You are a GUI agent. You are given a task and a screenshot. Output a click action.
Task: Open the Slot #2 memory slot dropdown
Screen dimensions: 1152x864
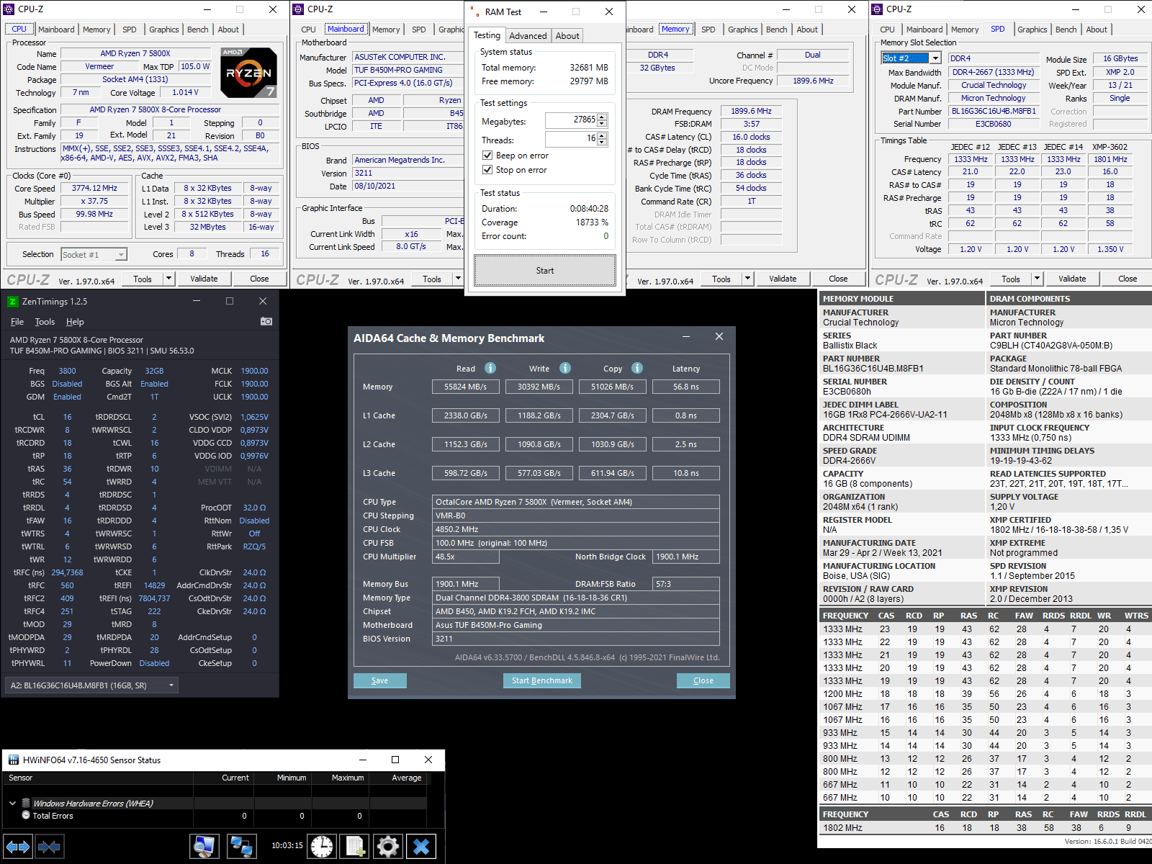[935, 58]
